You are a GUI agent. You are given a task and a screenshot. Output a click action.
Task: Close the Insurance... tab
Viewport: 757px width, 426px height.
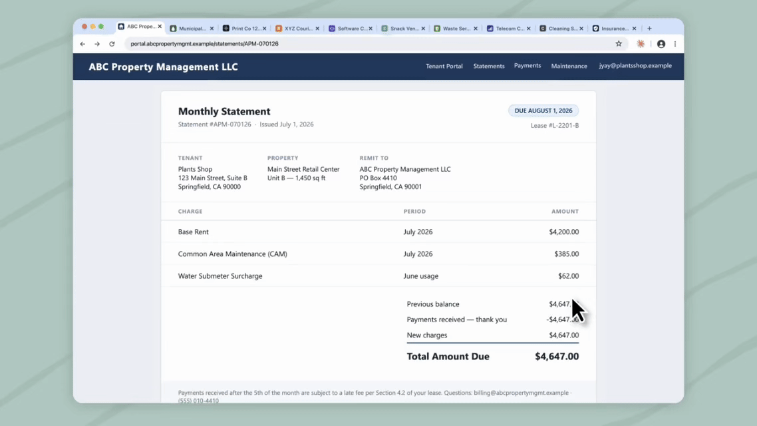[x=634, y=29]
